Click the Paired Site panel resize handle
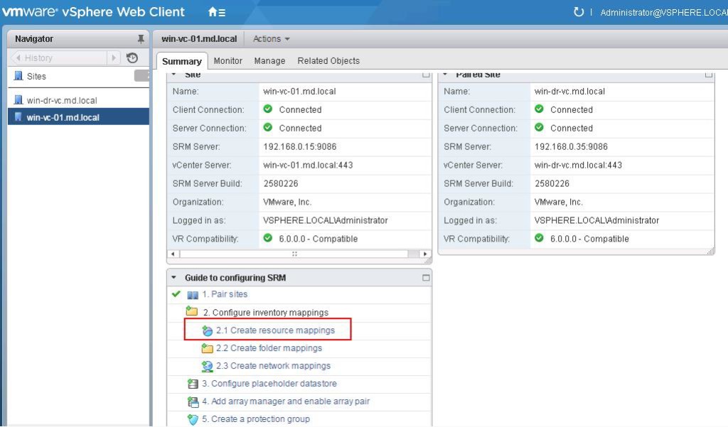 pyautogui.click(x=710, y=251)
